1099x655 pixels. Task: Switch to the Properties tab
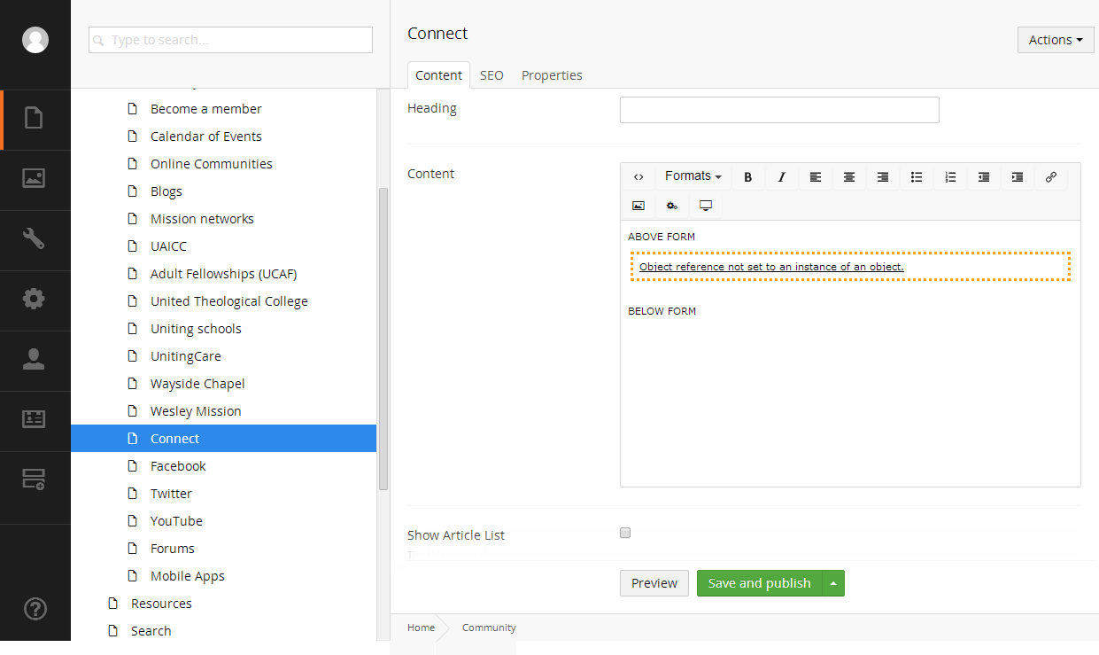tap(552, 75)
